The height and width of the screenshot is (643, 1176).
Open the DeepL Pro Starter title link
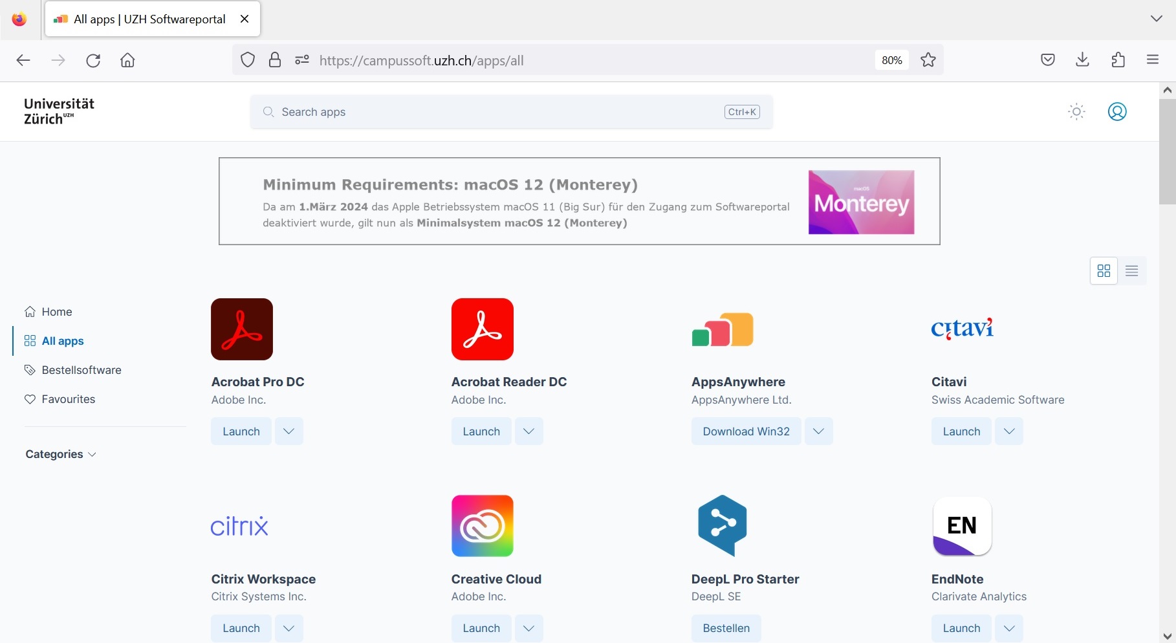point(745,579)
